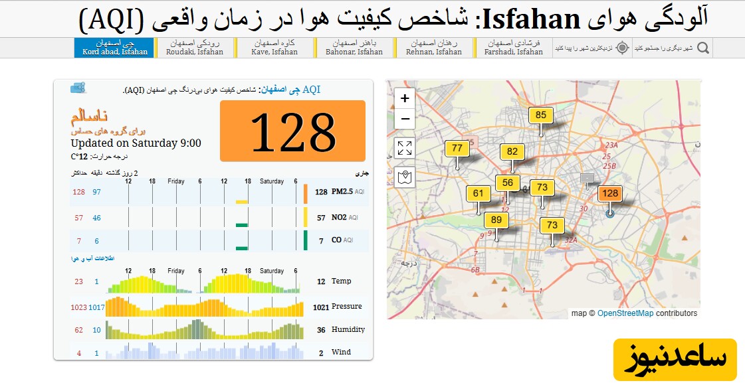
Task: Click the station widget icon in AQI panel
Action: pos(78,88)
